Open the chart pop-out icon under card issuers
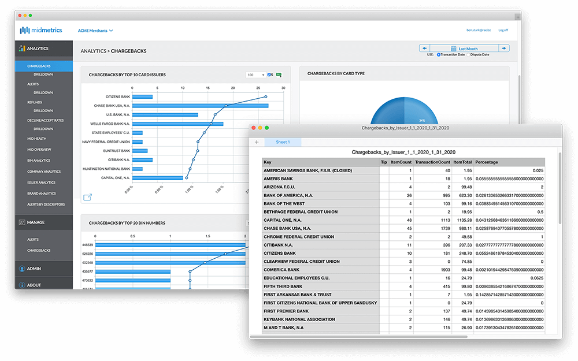The image size is (578, 361). (88, 197)
